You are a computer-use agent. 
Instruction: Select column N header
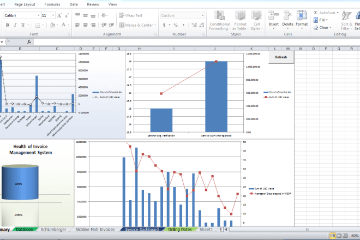[x=301, y=49]
